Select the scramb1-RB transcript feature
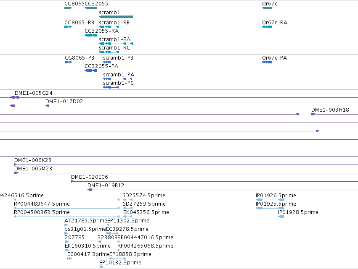This screenshot has width=358, height=269. pyautogui.click(x=109, y=27)
